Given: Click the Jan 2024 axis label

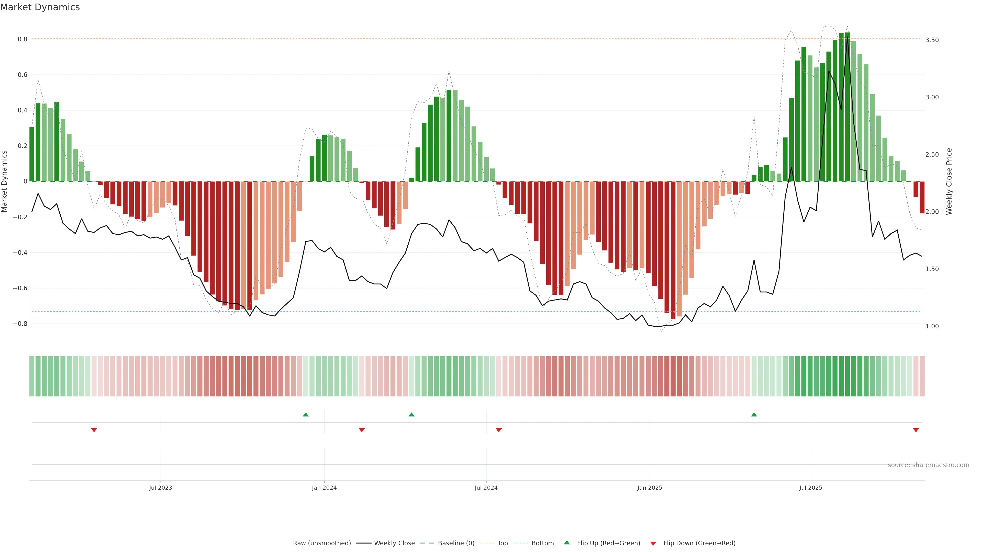Looking at the screenshot, I should pos(324,488).
